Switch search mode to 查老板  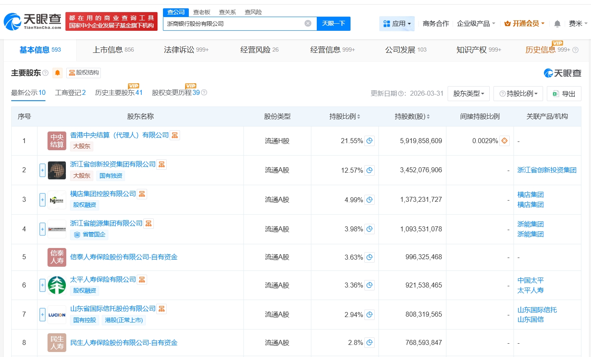coord(202,12)
